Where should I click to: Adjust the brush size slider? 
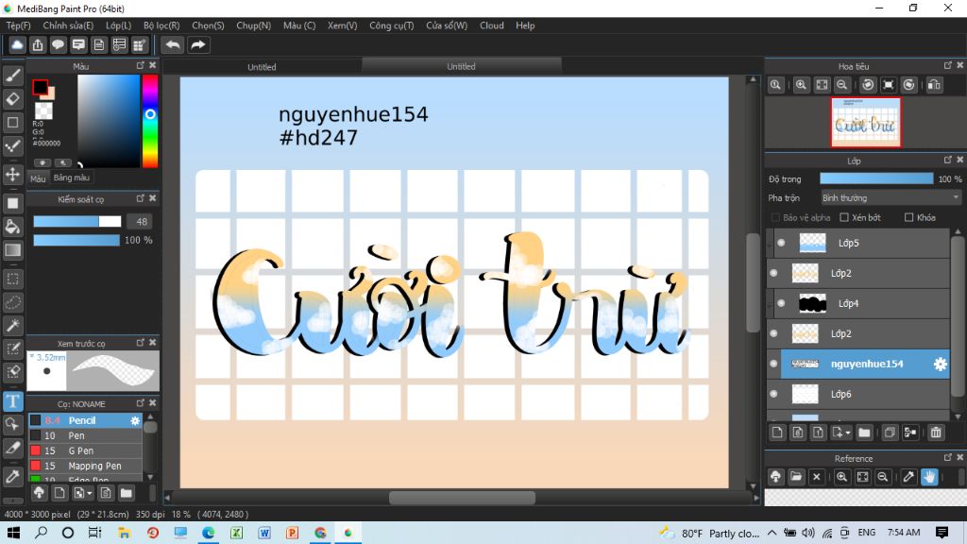pyautogui.click(x=77, y=221)
